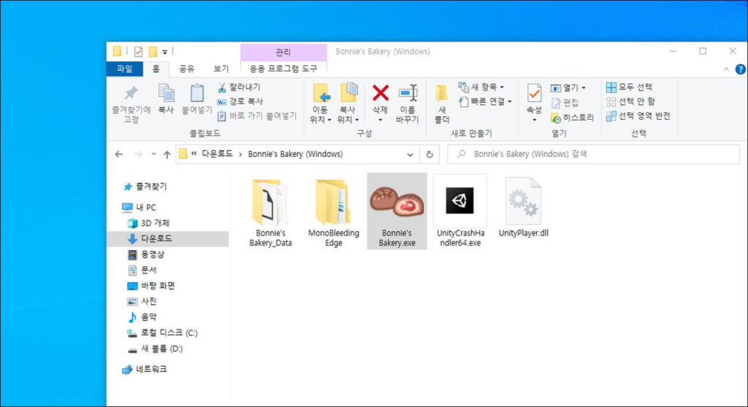Select Cut (잘라내기) in clipboard group

pos(240,88)
